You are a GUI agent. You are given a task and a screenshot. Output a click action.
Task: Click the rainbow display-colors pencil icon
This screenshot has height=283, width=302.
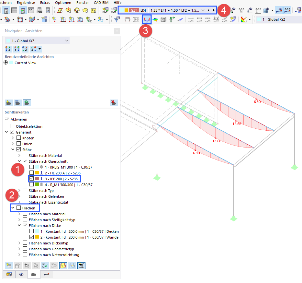(x=244, y=19)
